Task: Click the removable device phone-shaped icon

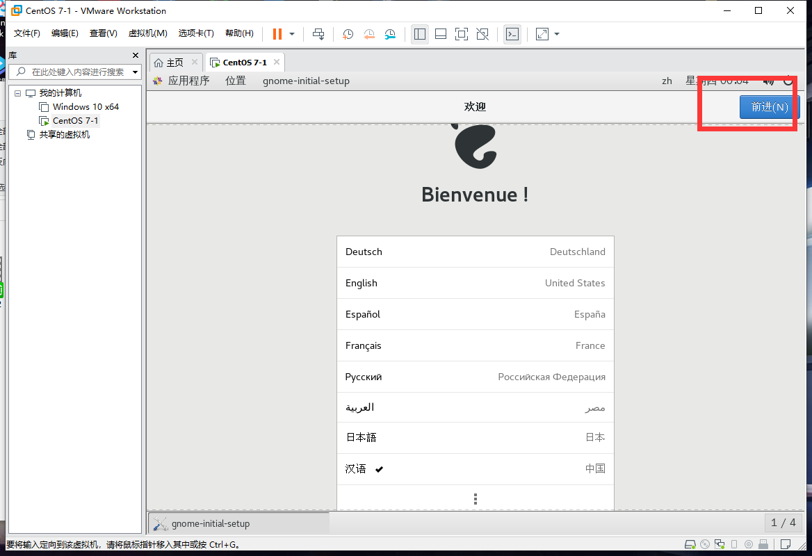Action: [x=734, y=544]
